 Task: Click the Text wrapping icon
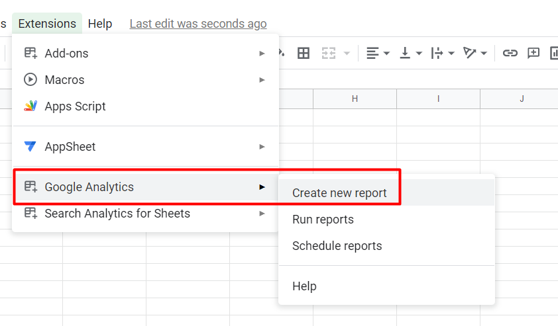pyautogui.click(x=437, y=54)
